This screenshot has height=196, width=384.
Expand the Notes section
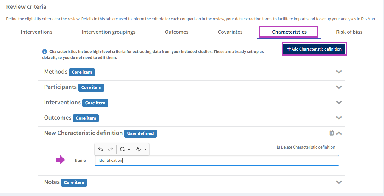pyautogui.click(x=339, y=182)
